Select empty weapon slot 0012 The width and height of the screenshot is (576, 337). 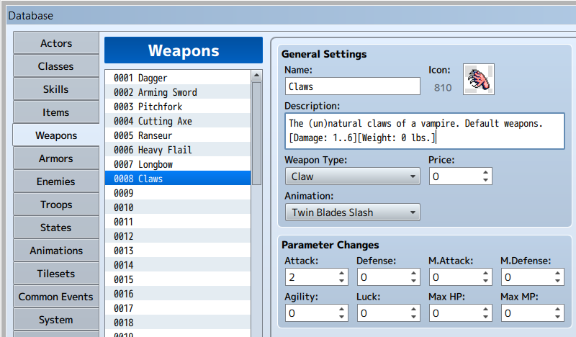(178, 236)
